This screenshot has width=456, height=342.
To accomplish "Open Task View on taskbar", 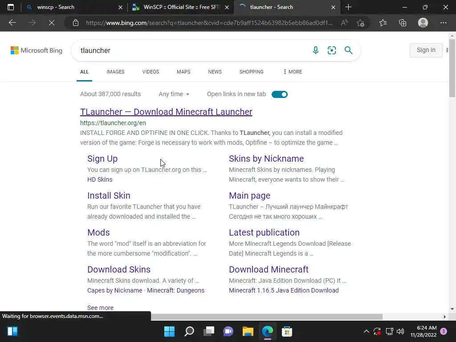I will point(208,331).
